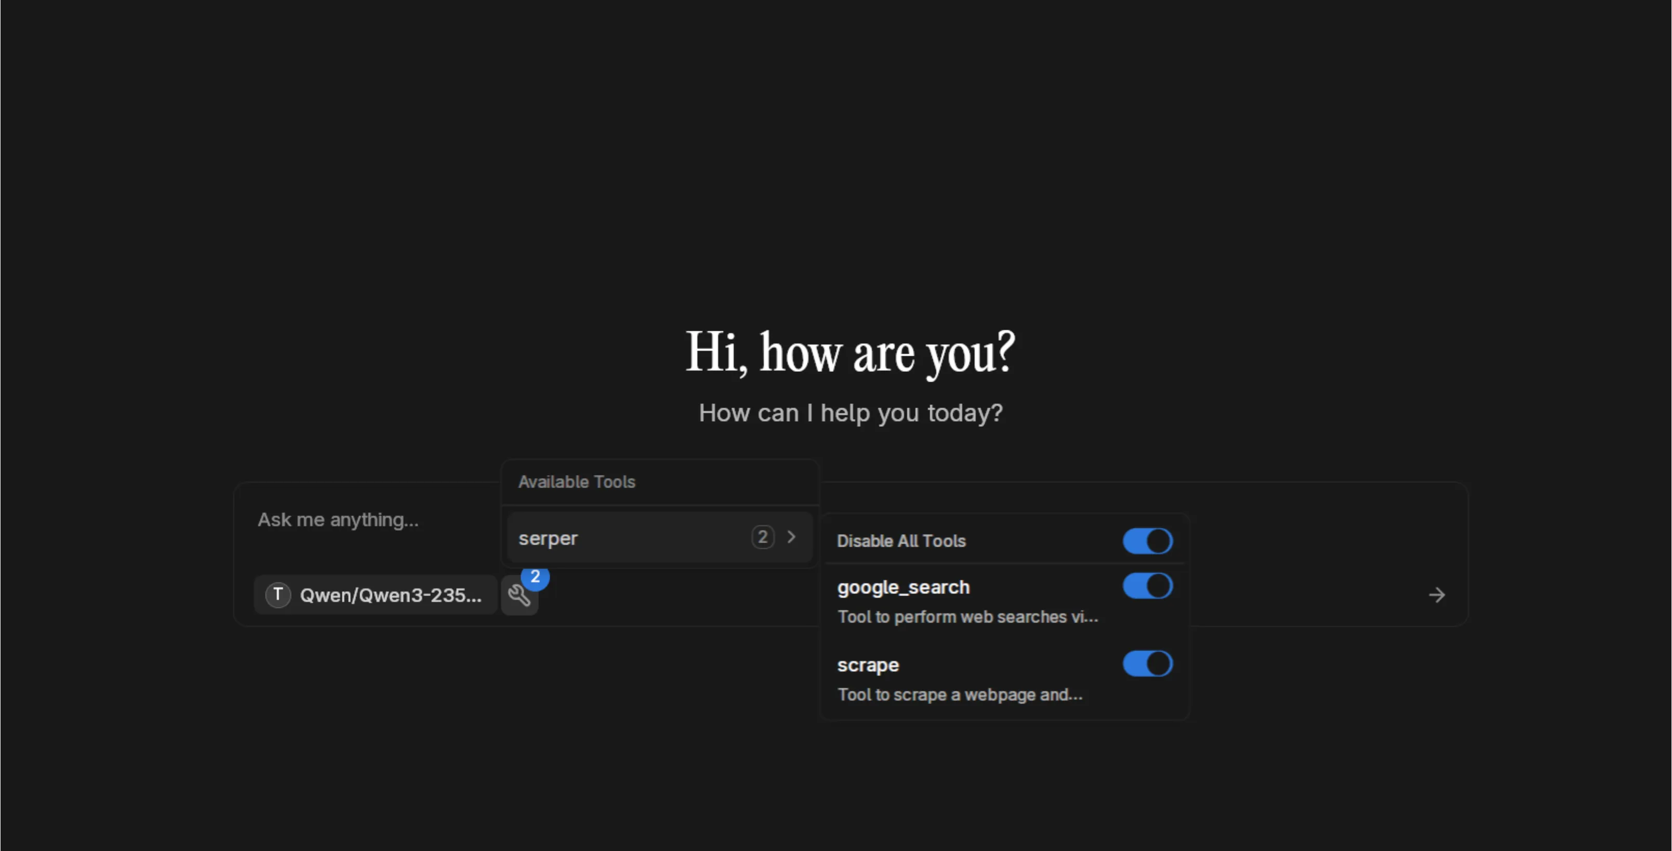Expand the serper tool group chevron

(x=792, y=537)
